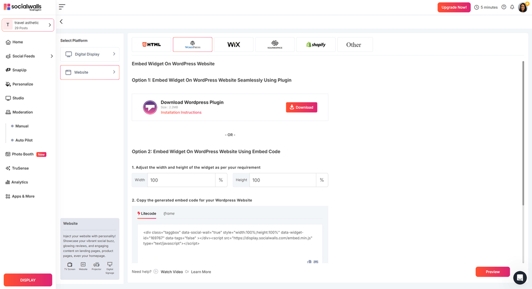Select the HTML platform tab
The width and height of the screenshot is (532, 289).
pyautogui.click(x=151, y=45)
